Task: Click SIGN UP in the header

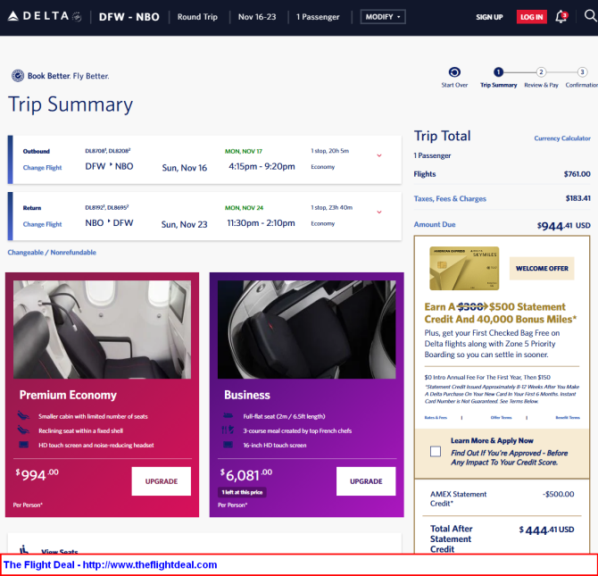Action: point(489,17)
